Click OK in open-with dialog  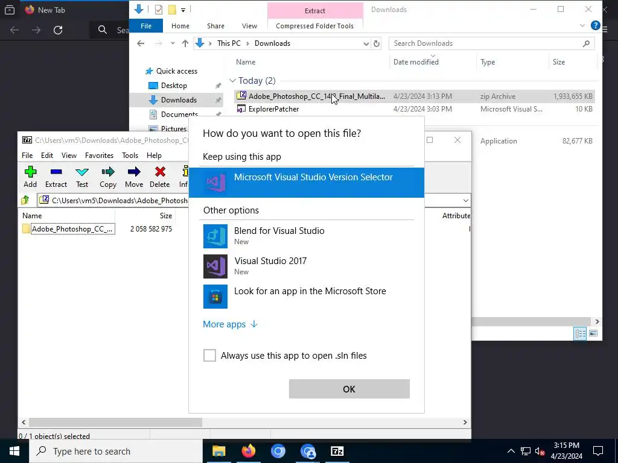pos(349,389)
